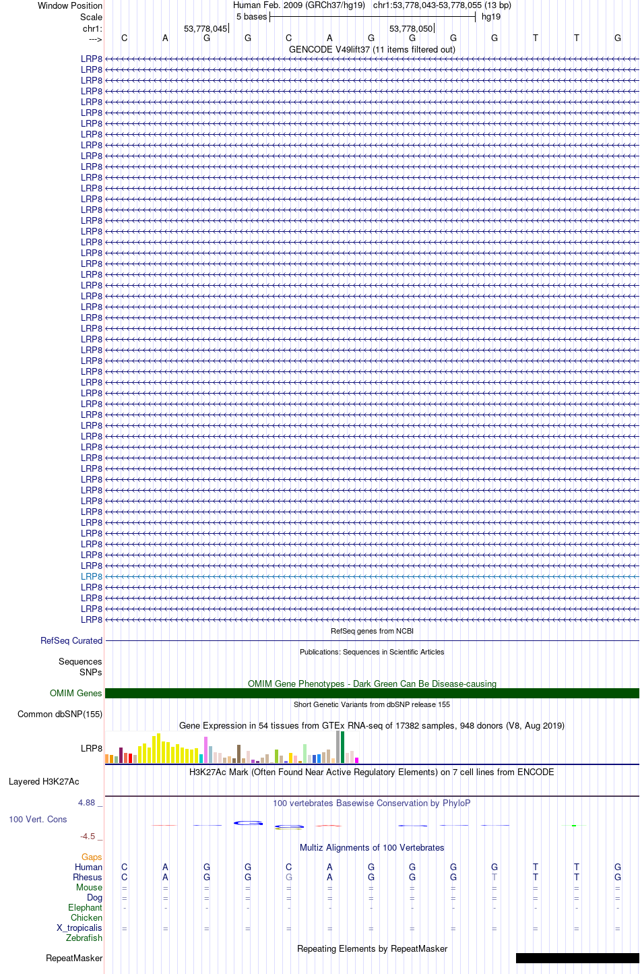Open 100 vertebrates Basewise Conservation by PhyloP title
The image size is (640, 974).
tap(372, 803)
